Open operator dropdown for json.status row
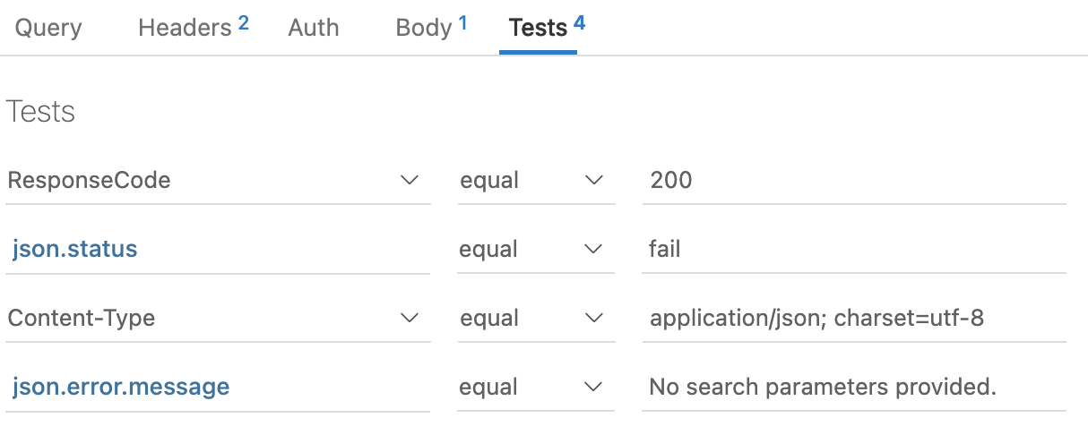 coord(535,249)
